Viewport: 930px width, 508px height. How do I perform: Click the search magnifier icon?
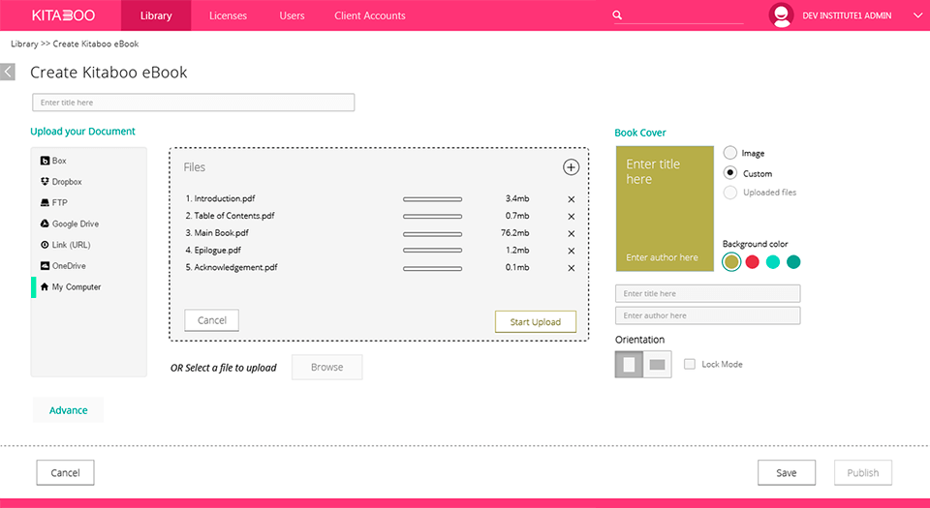[617, 15]
